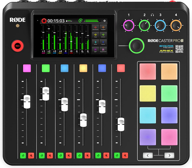
Task: Toggle listen on the yellow fader channel
Action: tap(79, 156)
